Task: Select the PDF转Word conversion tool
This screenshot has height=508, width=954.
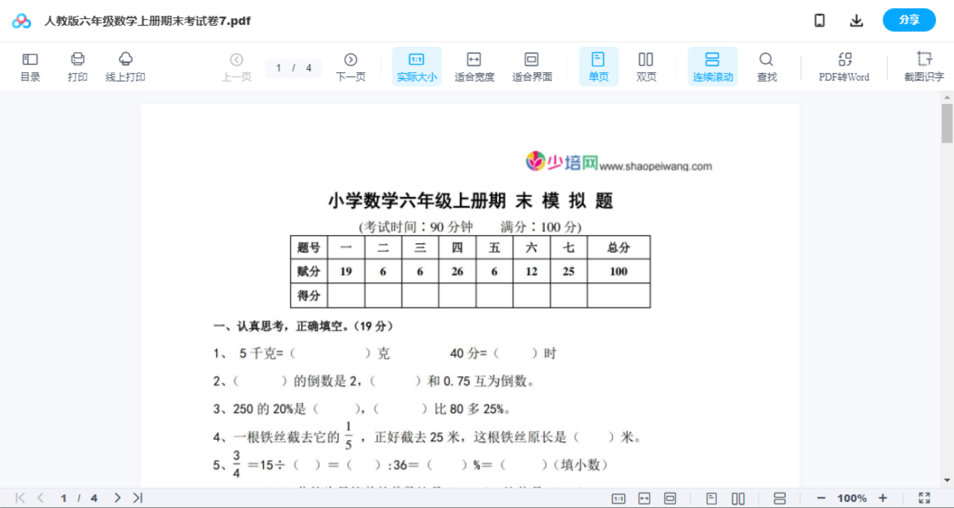Action: pos(844,66)
